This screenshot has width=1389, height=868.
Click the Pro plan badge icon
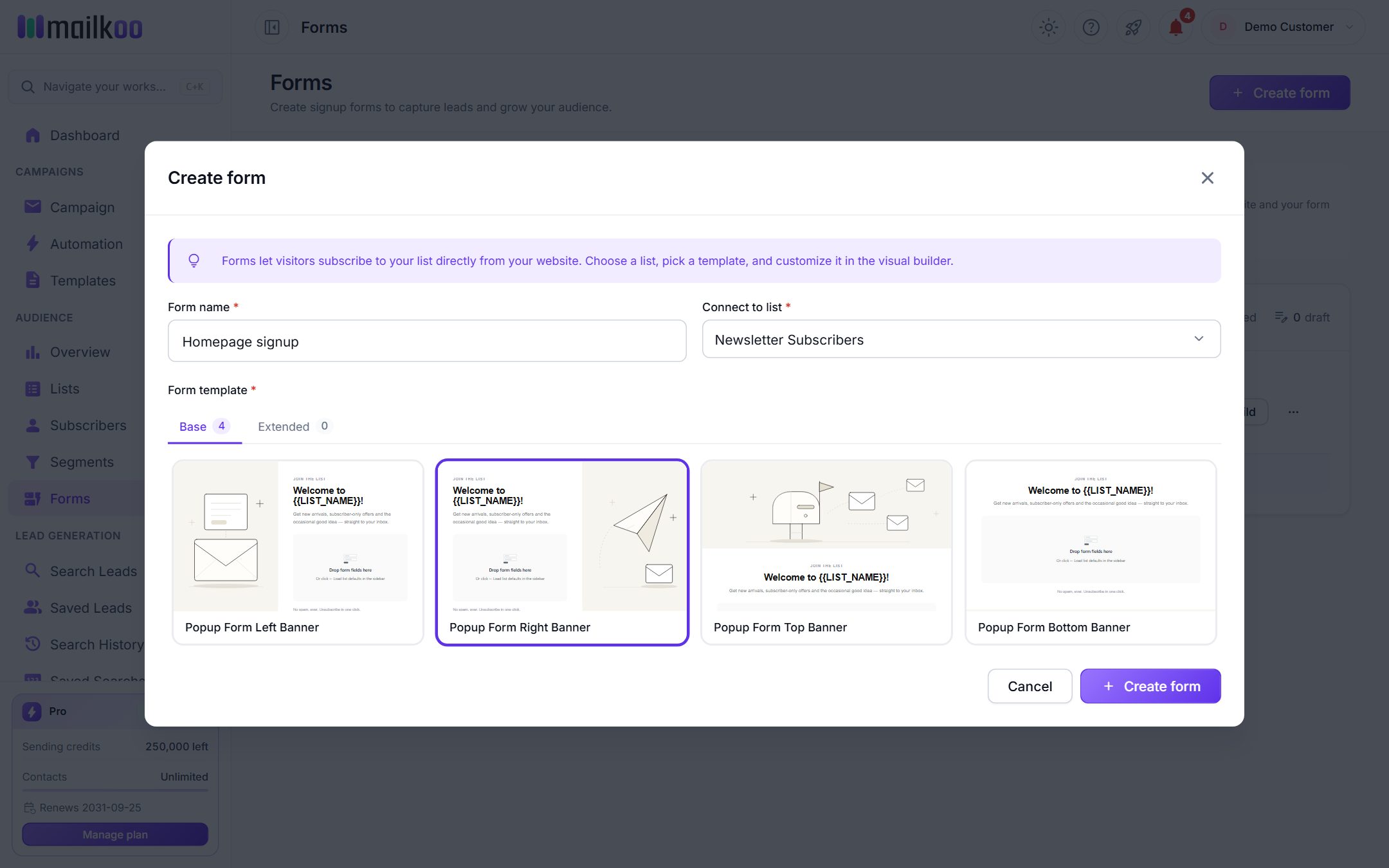tap(32, 711)
